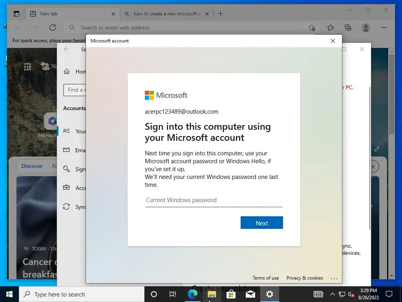The width and height of the screenshot is (402, 302).
Task: Open Access work or school briefcase icon
Action: point(66,188)
